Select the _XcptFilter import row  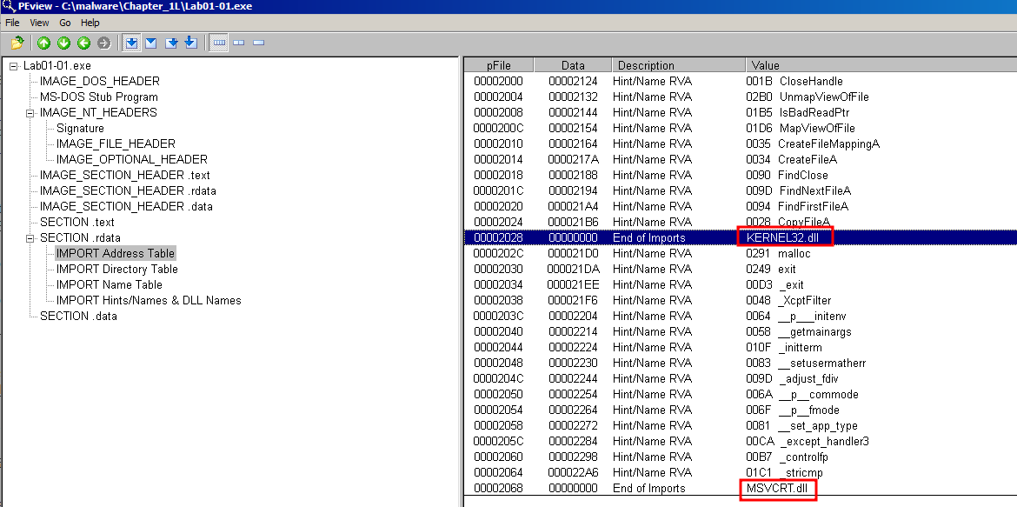click(x=741, y=301)
